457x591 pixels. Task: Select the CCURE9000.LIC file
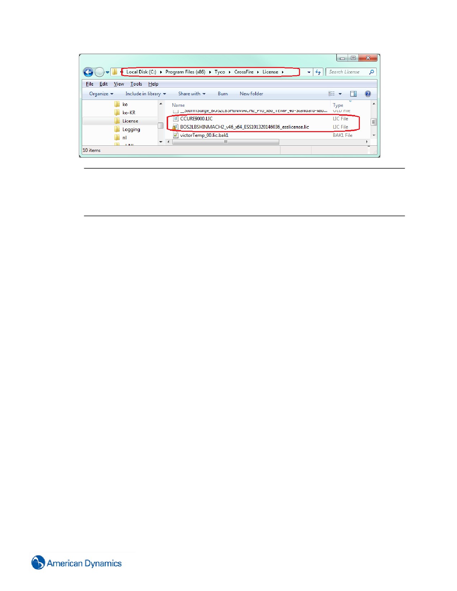196,119
